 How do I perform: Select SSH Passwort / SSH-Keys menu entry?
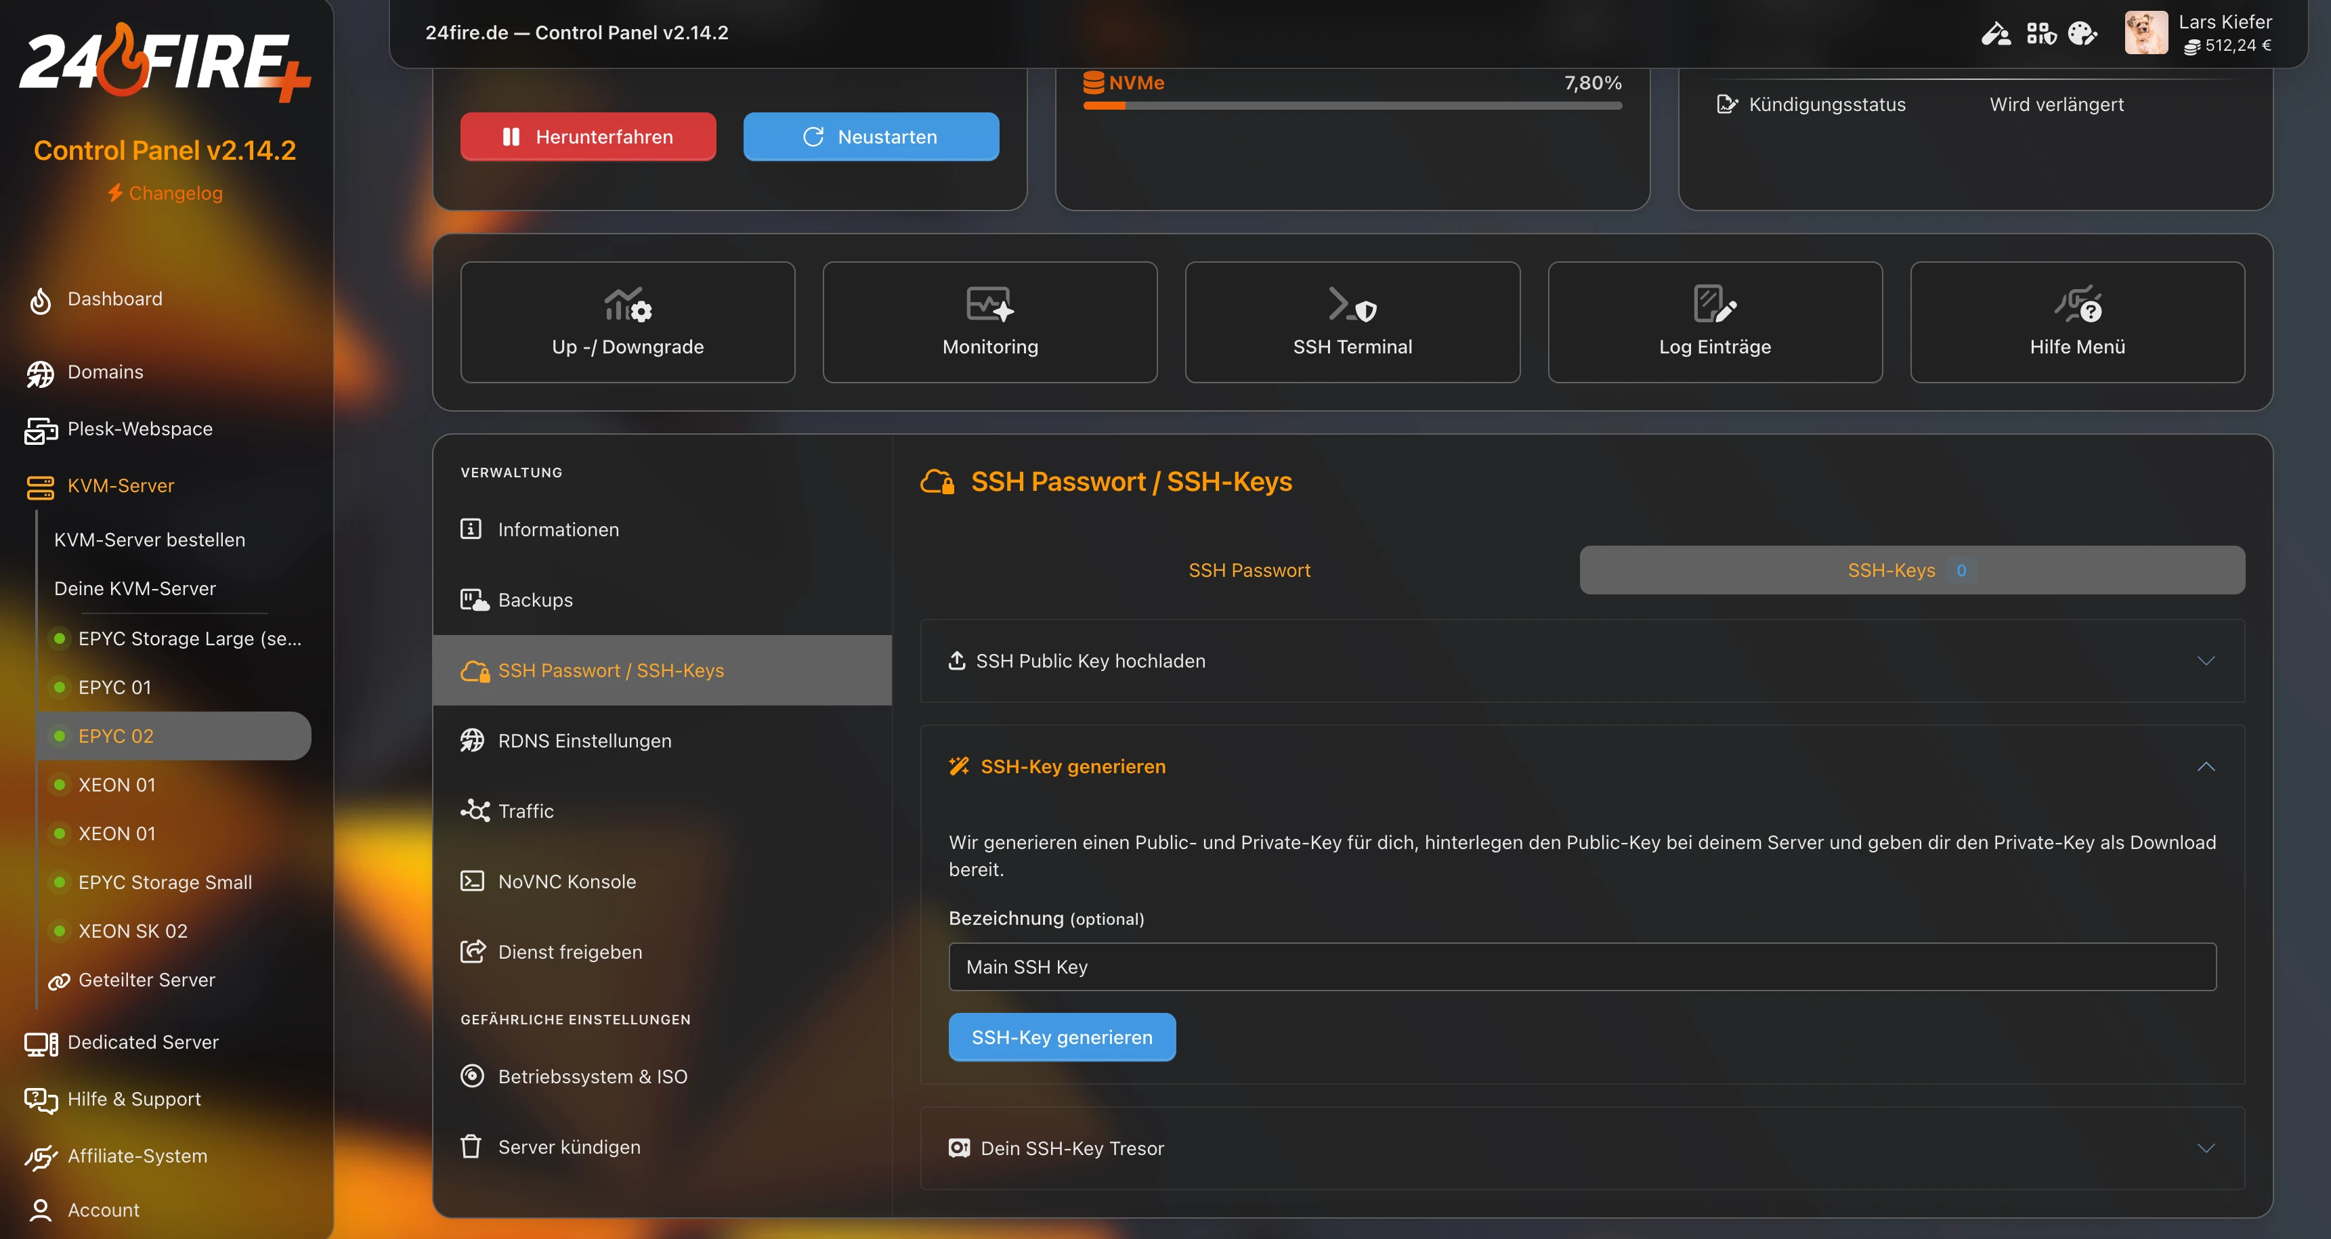662,671
